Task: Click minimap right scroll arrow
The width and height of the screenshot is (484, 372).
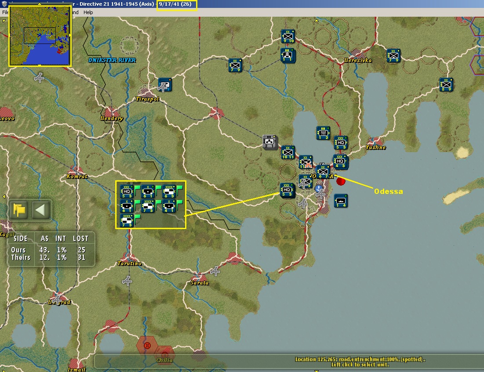Action: point(70,35)
